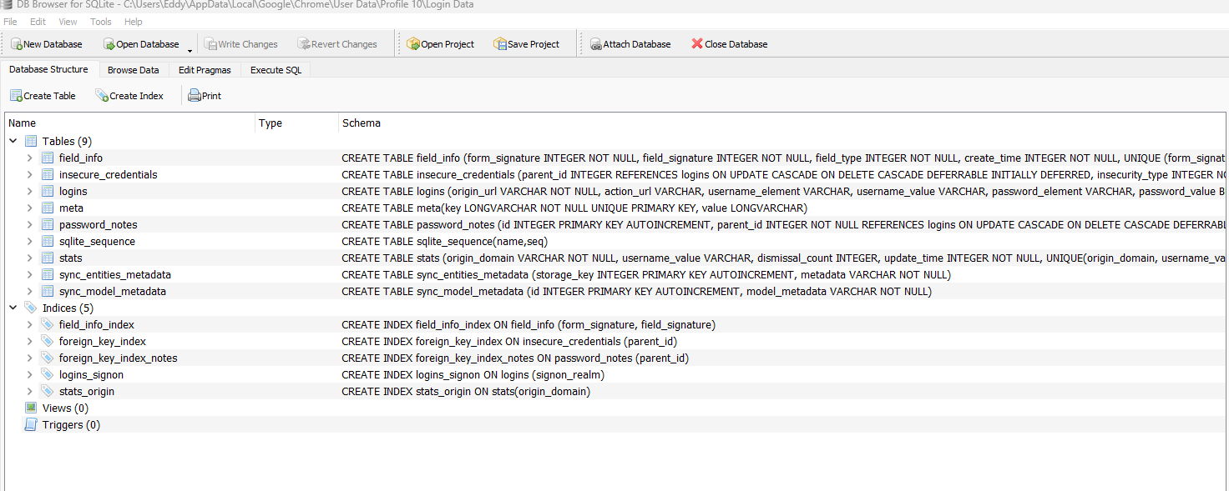Screen dimensions: 1229x491
Task: Expand the password_notes table row
Action: pos(29,224)
